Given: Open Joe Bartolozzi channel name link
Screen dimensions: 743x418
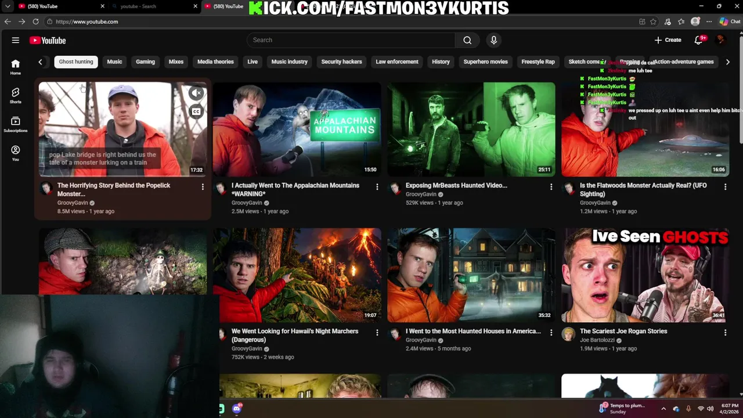Looking at the screenshot, I should tap(597, 340).
